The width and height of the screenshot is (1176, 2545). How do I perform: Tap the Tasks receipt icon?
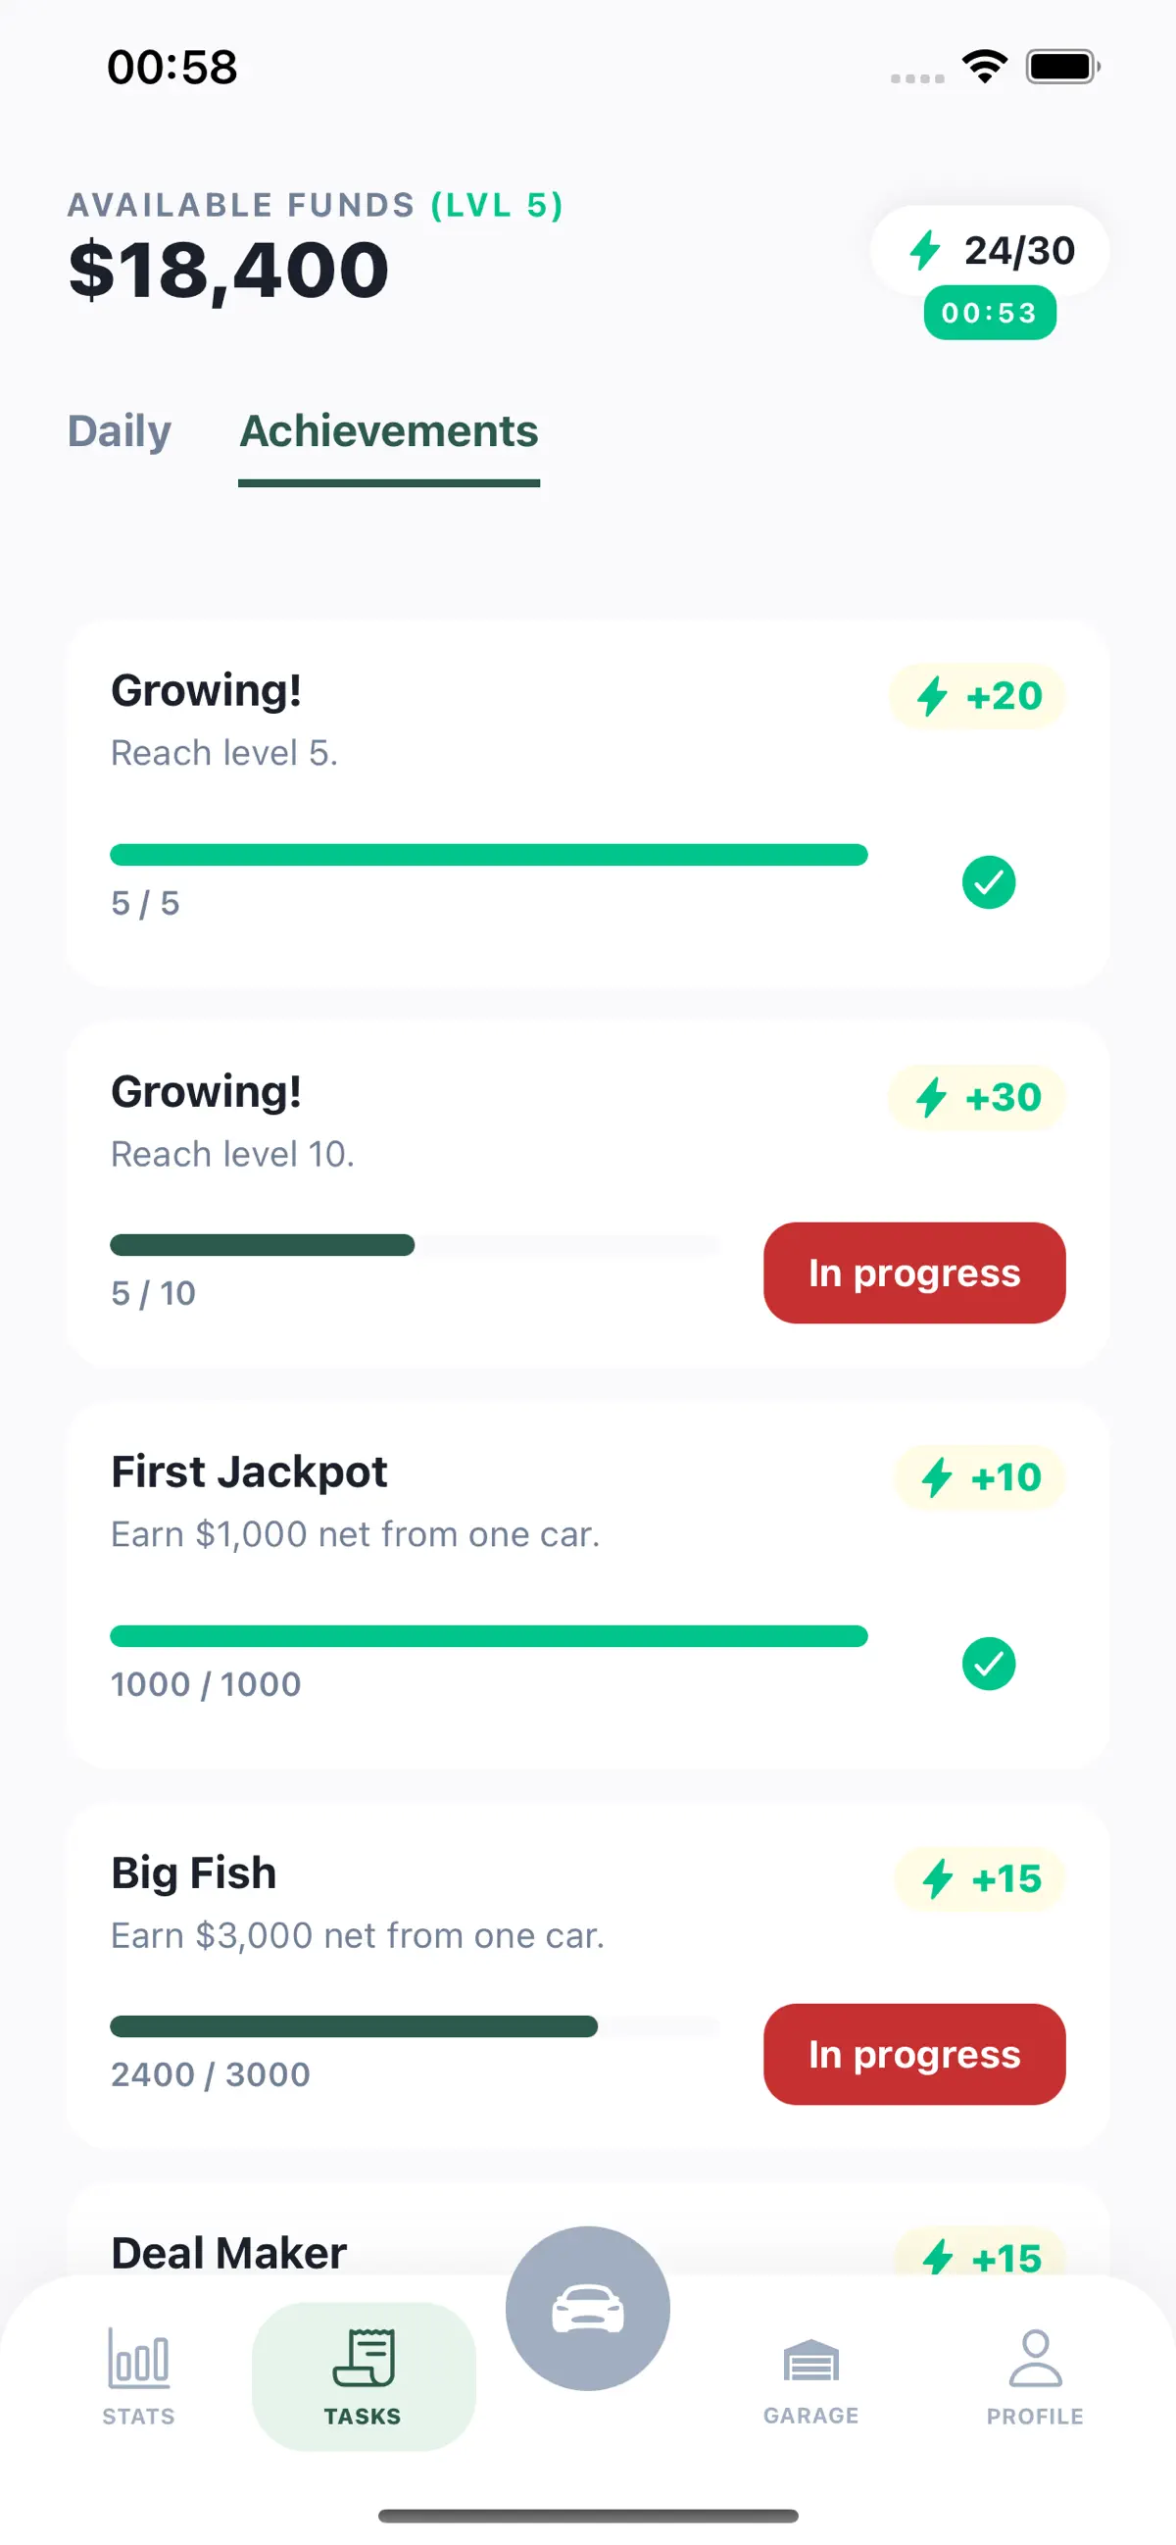tap(364, 2358)
